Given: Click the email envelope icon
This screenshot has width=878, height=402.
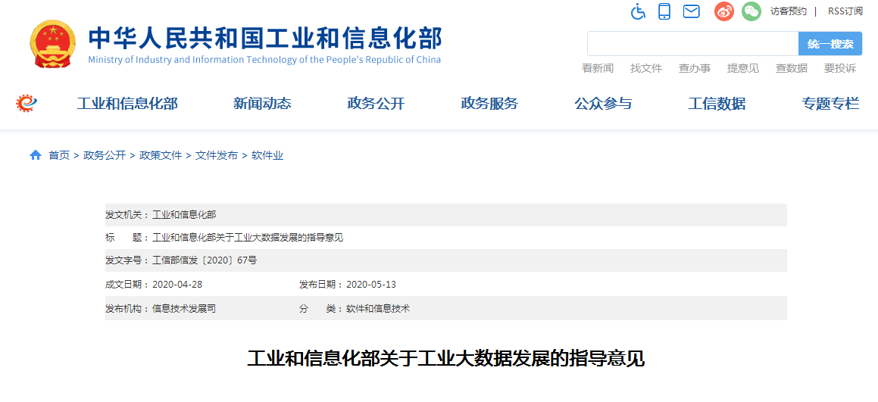Looking at the screenshot, I should tap(692, 11).
